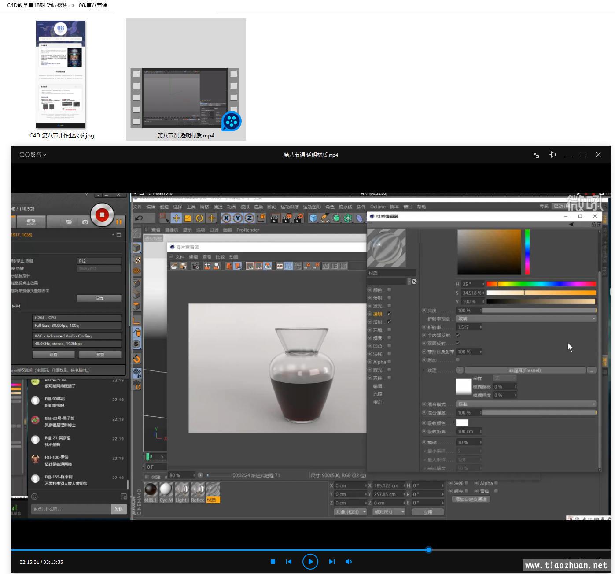This screenshot has width=615, height=574.
Task: Select the C4D Move tool
Action: [x=176, y=218]
